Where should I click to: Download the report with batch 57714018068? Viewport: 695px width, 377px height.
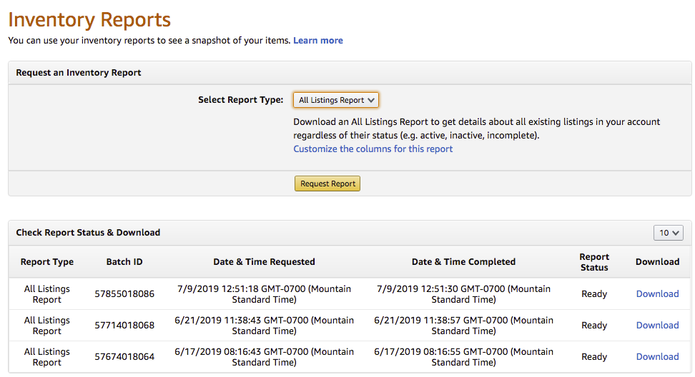[x=657, y=325]
